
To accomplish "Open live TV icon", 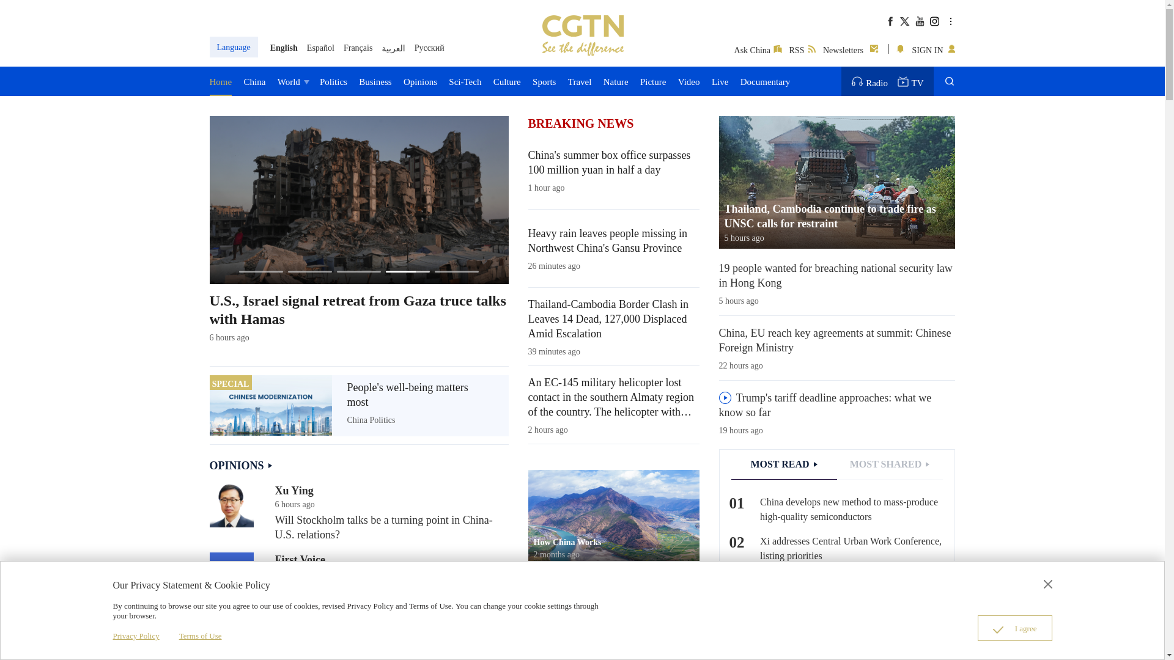I will pyautogui.click(x=910, y=82).
